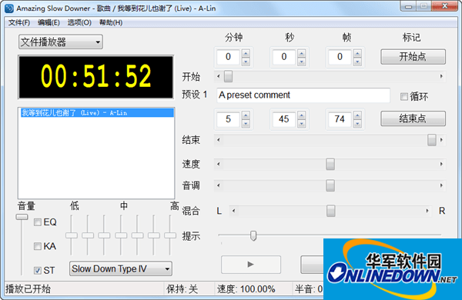Expand the 文件播放器 source dropdown

[61, 42]
